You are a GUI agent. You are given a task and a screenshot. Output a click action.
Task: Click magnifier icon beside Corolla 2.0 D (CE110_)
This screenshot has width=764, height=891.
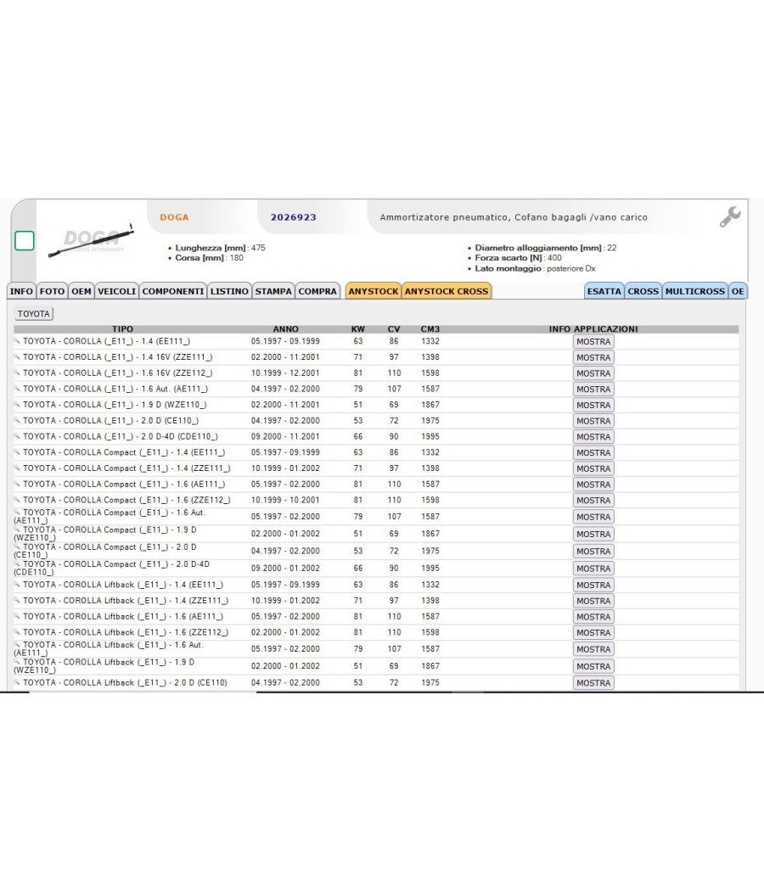click(x=17, y=421)
